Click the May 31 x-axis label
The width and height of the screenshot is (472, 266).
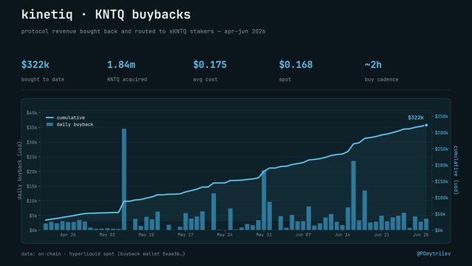point(264,235)
